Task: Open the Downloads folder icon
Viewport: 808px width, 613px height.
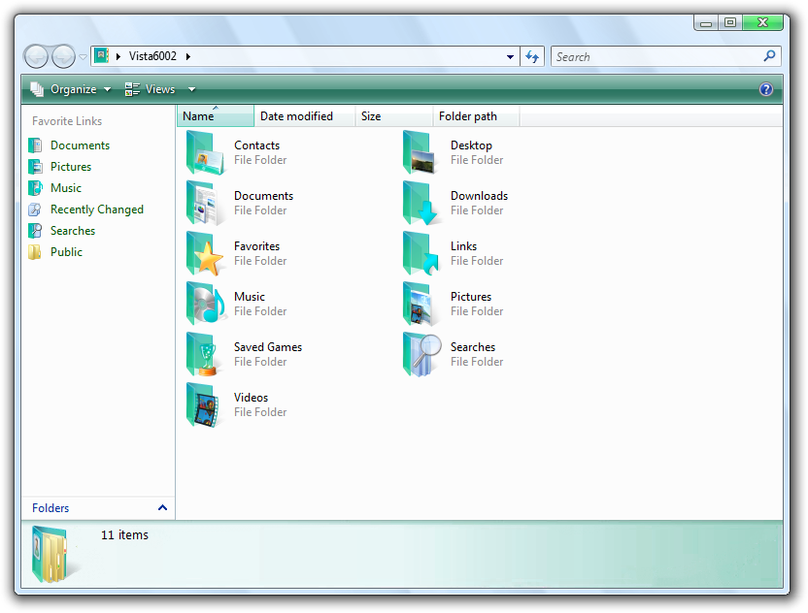Action: click(421, 204)
